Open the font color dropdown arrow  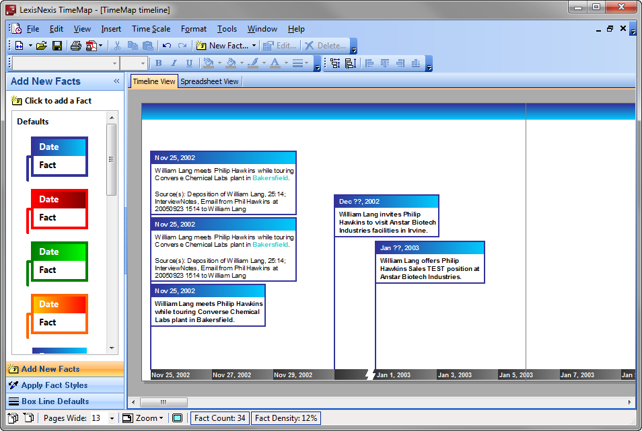click(286, 63)
